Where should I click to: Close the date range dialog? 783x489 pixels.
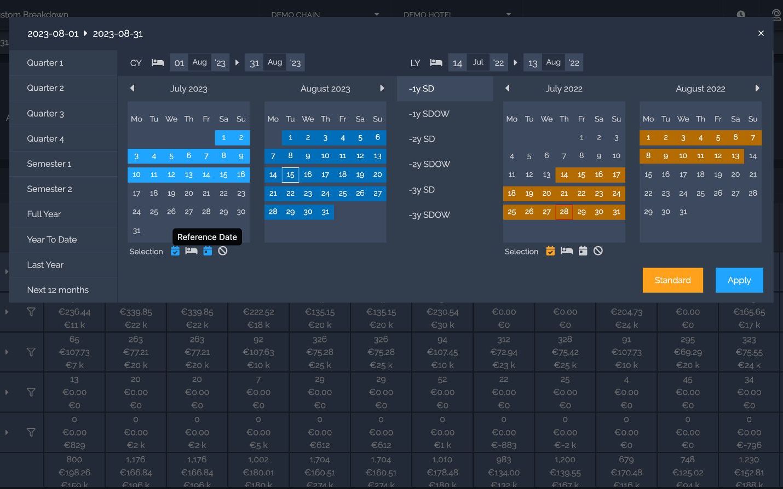[761, 33]
